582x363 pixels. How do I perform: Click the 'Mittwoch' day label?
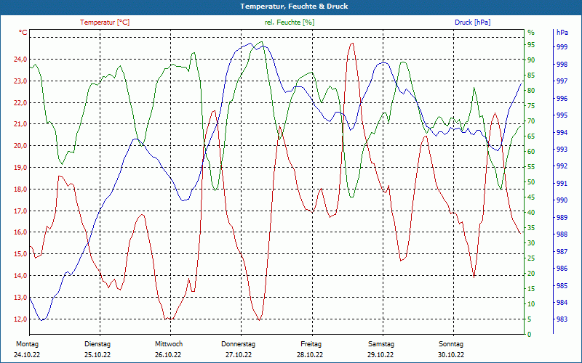pyautogui.click(x=169, y=344)
